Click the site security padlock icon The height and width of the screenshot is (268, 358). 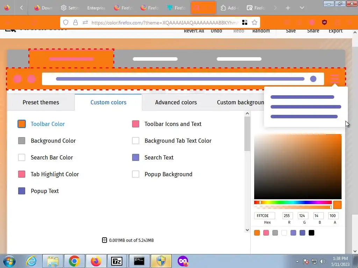pos(76,22)
